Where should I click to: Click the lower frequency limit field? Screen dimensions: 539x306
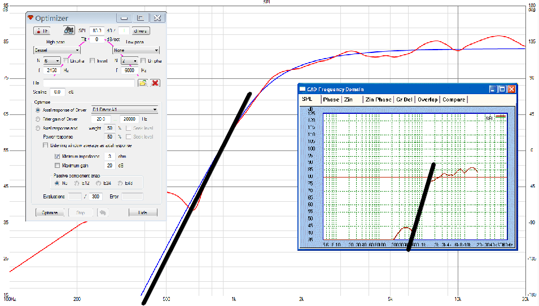click(x=100, y=119)
